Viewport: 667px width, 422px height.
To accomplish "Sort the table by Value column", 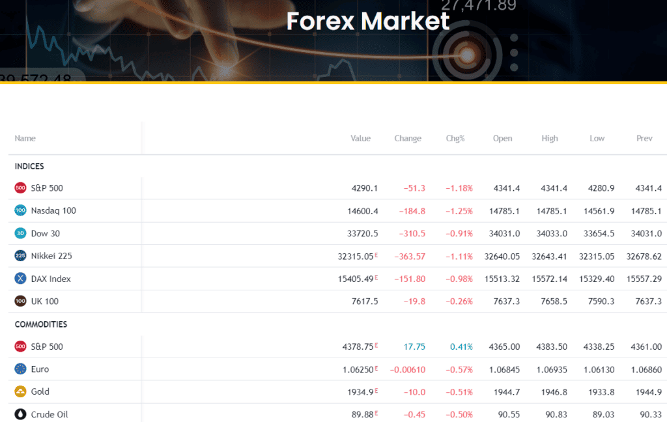I will click(x=360, y=138).
